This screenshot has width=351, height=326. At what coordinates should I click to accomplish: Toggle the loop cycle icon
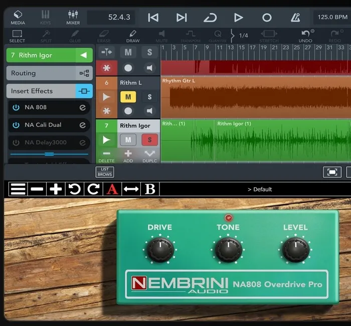click(x=210, y=18)
